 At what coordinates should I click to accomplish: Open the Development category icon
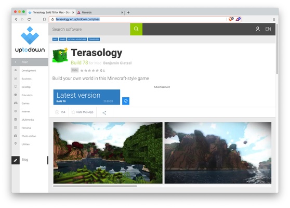pos(16,70)
